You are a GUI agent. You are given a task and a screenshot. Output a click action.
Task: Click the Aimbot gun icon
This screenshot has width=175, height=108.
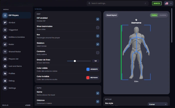[x=5, y=22]
